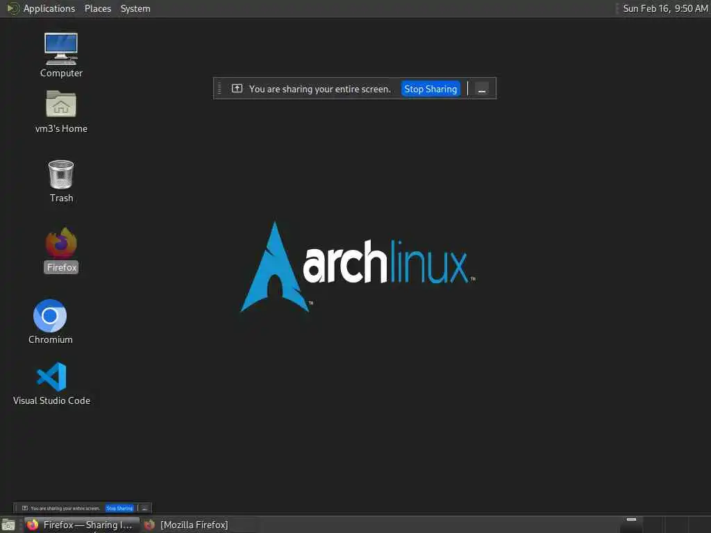Screen dimensions: 711x533
Task: Minimize the screen sharing indicator bar
Action: tap(482, 89)
